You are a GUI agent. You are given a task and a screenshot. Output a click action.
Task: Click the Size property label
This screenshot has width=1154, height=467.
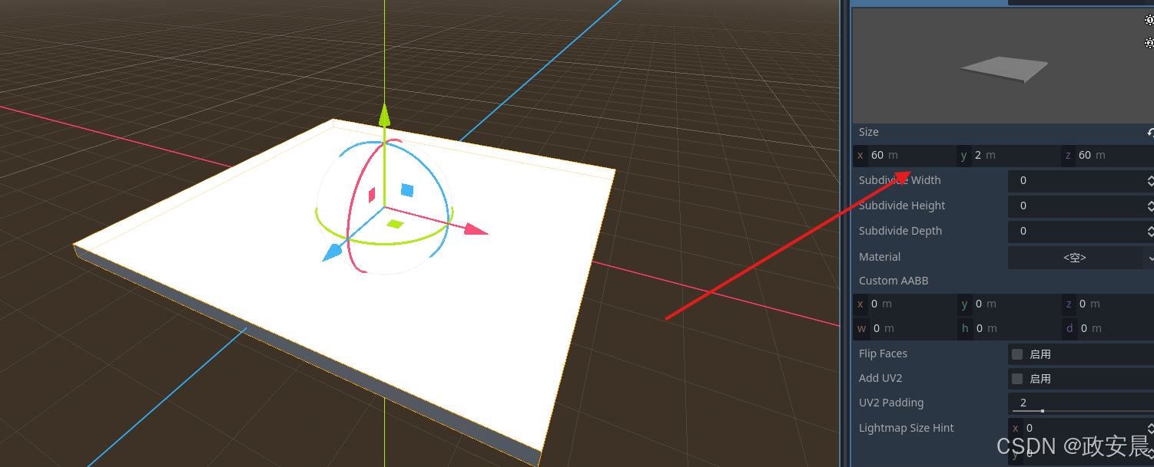(x=869, y=133)
